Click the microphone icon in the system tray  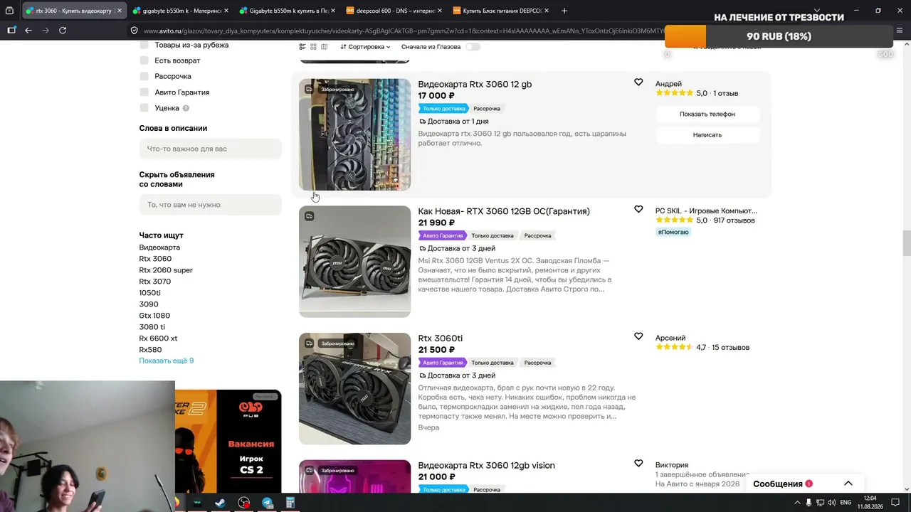tap(809, 503)
